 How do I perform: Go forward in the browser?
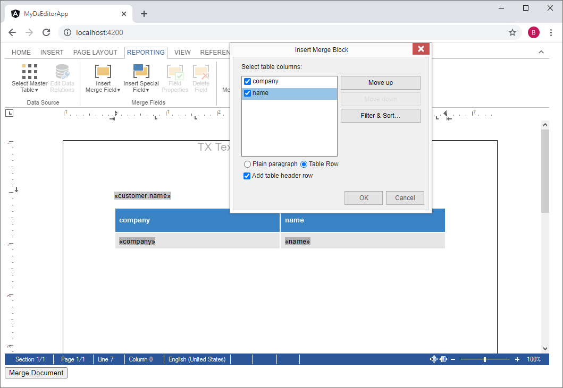pyautogui.click(x=29, y=32)
